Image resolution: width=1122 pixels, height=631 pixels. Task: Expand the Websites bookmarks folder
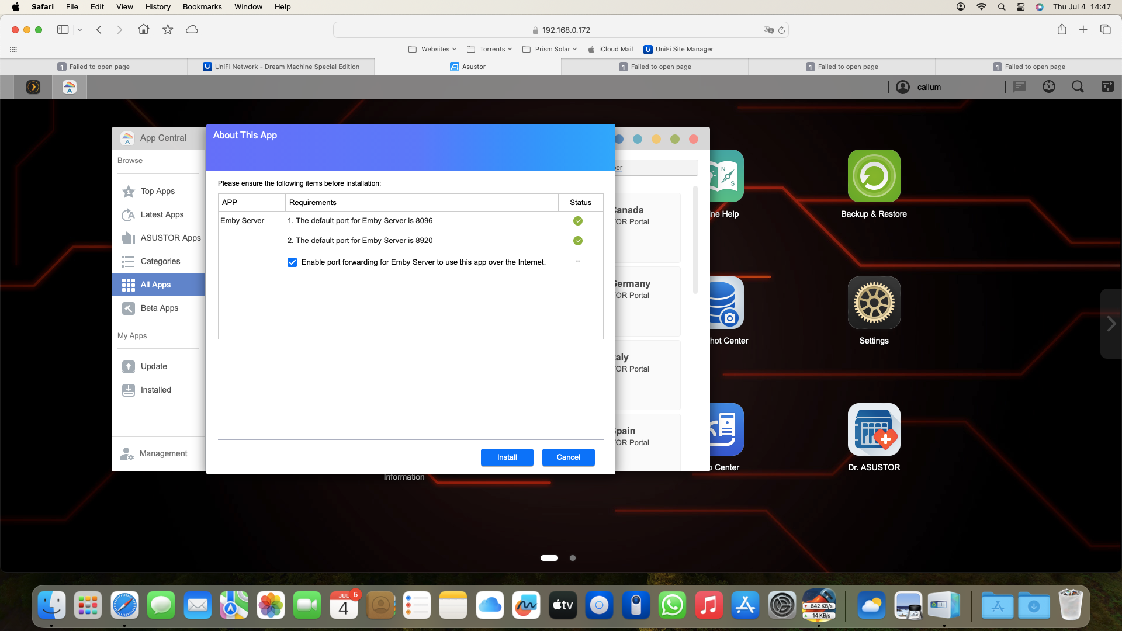coord(432,49)
